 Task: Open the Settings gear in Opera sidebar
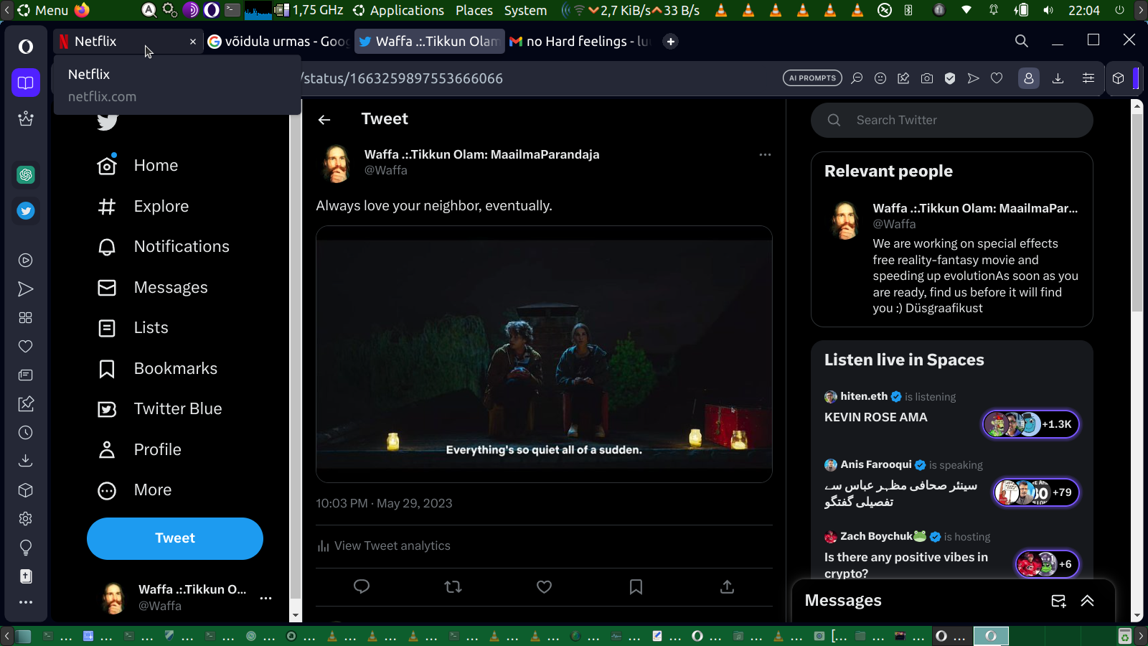coord(26,519)
